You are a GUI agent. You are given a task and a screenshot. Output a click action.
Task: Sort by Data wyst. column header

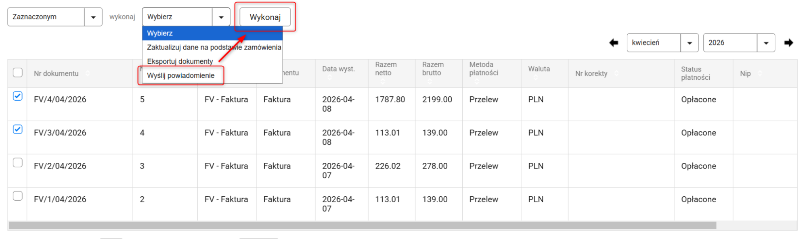(x=338, y=69)
